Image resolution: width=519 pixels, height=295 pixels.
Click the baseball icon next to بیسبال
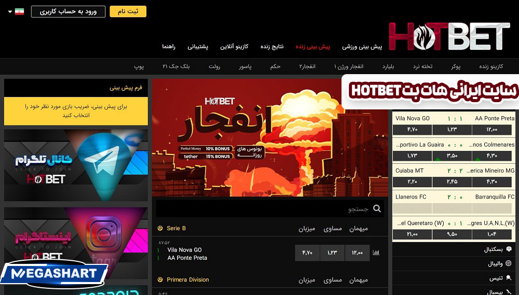pos(509,292)
